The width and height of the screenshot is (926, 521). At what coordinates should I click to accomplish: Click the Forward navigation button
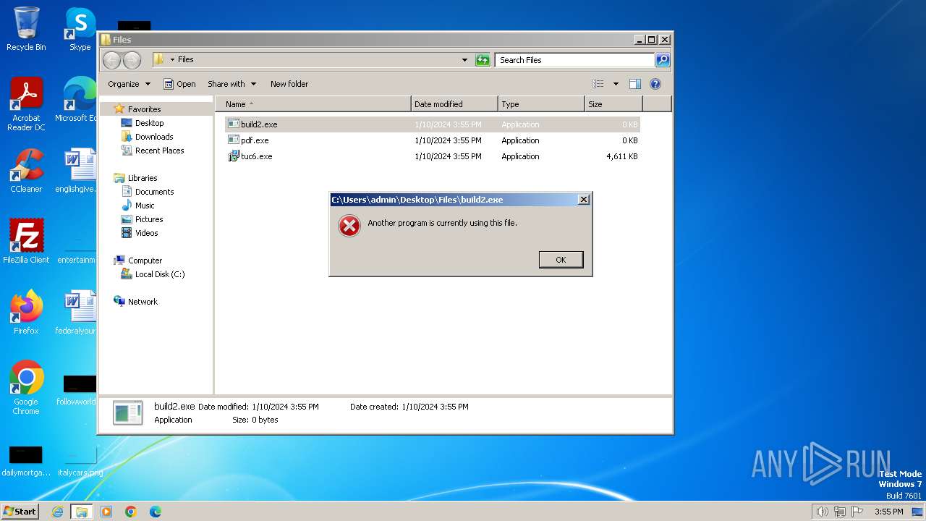pyautogui.click(x=132, y=60)
